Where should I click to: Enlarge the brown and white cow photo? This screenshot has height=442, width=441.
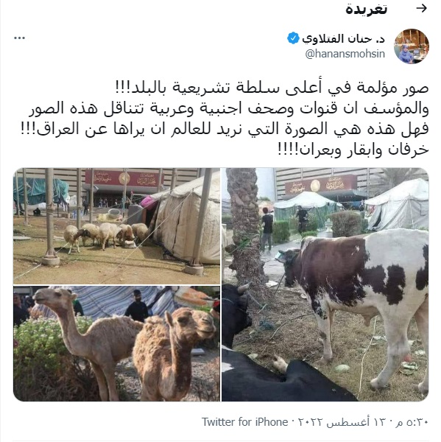click(325, 284)
